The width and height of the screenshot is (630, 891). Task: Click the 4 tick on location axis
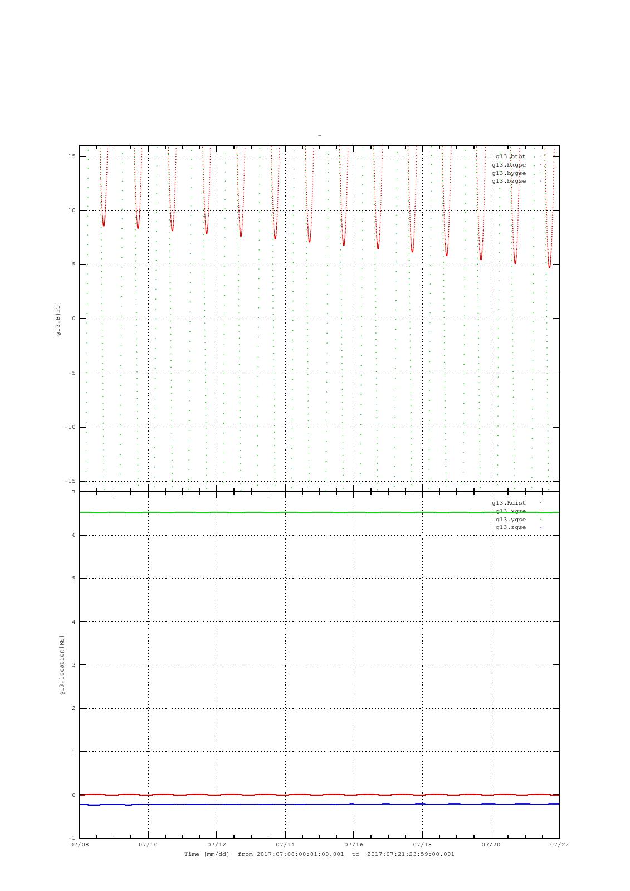click(74, 622)
